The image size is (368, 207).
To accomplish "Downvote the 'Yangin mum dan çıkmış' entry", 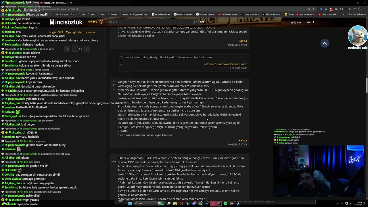I will 121,64.
